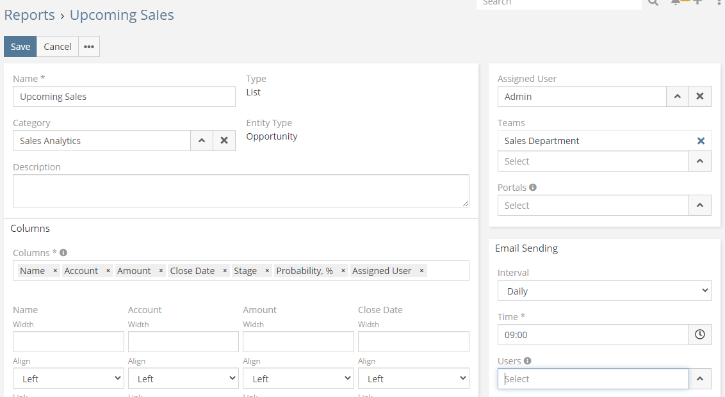Click the info icon beside Columns label
Viewport: 725px width, 397px height.
pos(63,253)
